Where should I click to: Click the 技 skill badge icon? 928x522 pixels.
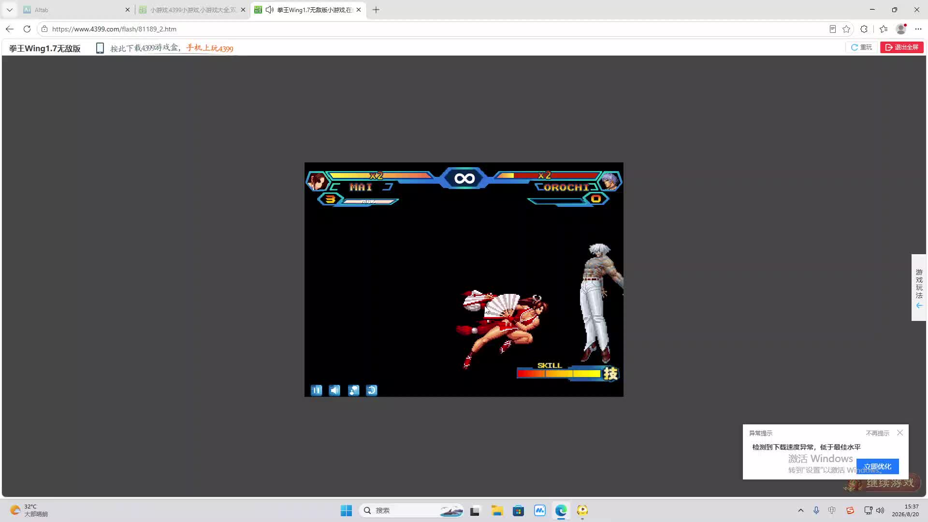[610, 374]
